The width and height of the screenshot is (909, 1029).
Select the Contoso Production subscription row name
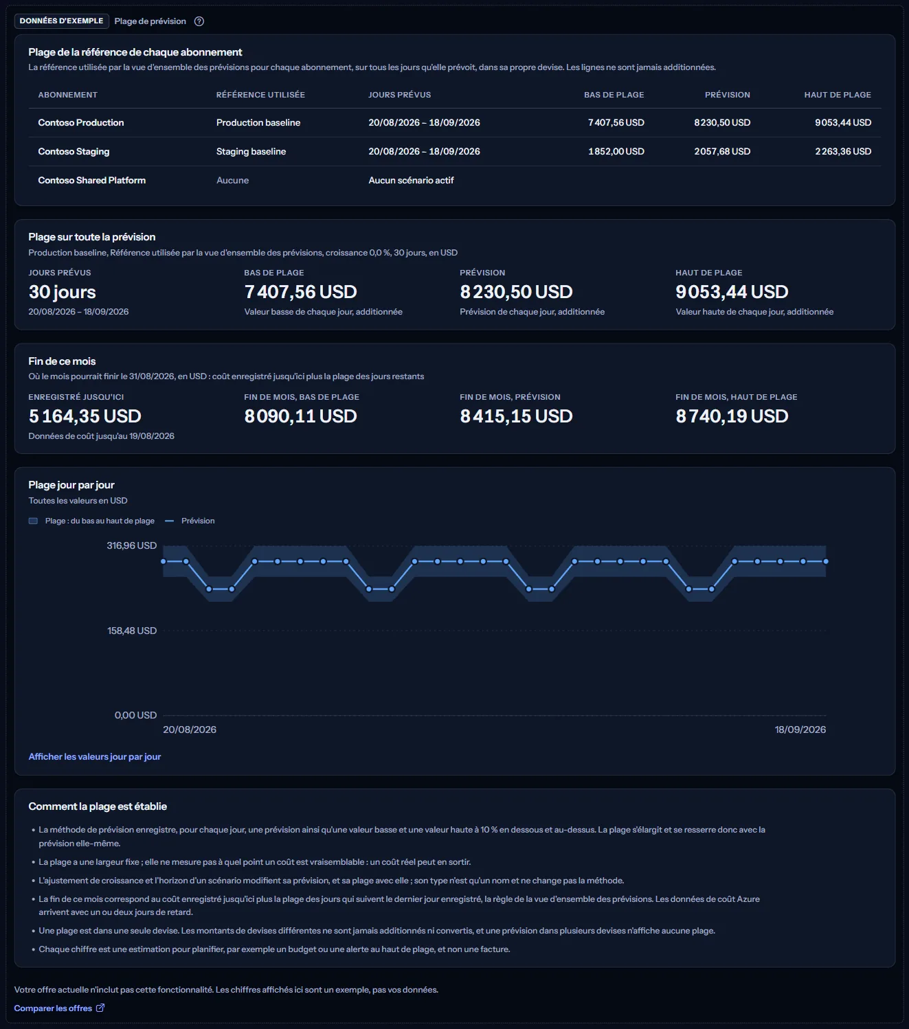[x=81, y=122]
